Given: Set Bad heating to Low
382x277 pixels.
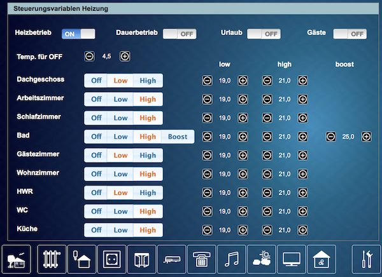Looking at the screenshot, I should 120,137.
